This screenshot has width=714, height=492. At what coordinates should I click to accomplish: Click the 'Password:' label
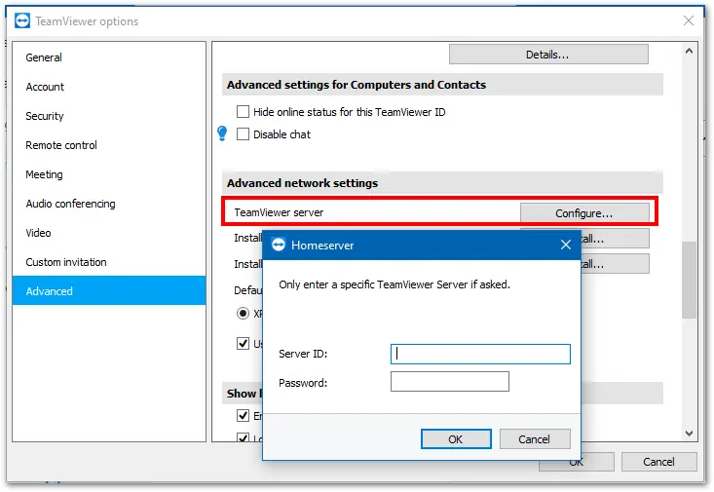tap(303, 383)
